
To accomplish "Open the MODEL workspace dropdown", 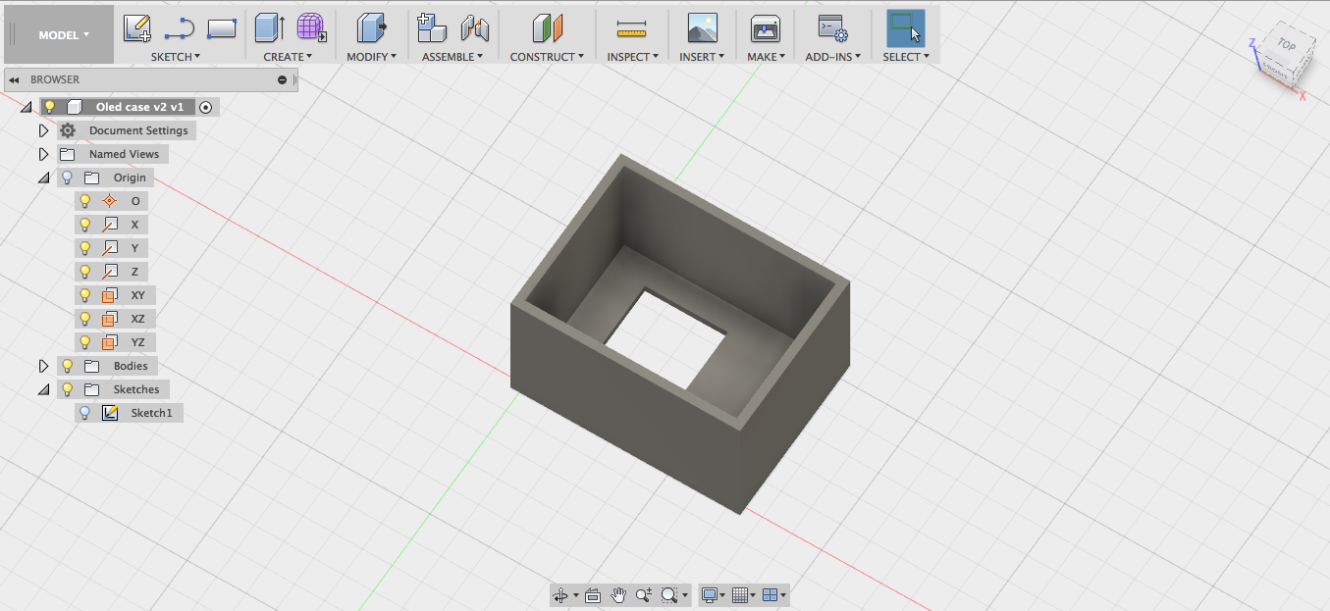I will (x=64, y=35).
